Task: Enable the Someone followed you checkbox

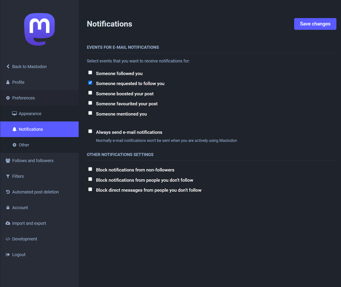Action: point(90,73)
